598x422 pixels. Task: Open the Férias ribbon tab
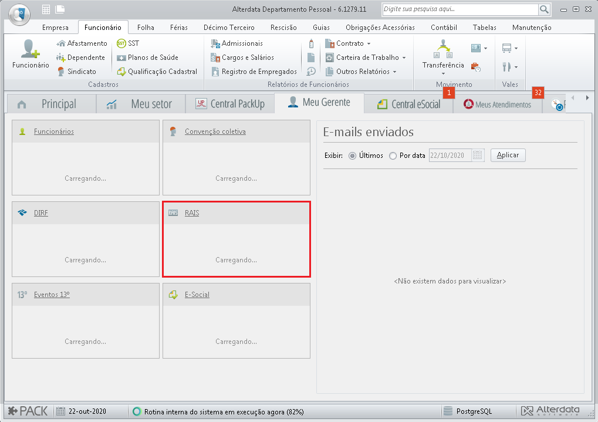click(179, 28)
